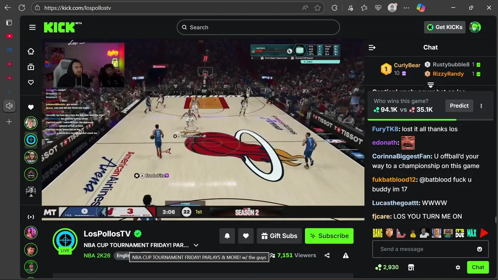Image resolution: width=498 pixels, height=280 pixels.
Task: Share the stream with share icon
Action: coord(327,255)
